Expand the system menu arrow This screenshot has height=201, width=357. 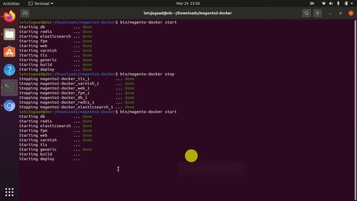[352, 3]
